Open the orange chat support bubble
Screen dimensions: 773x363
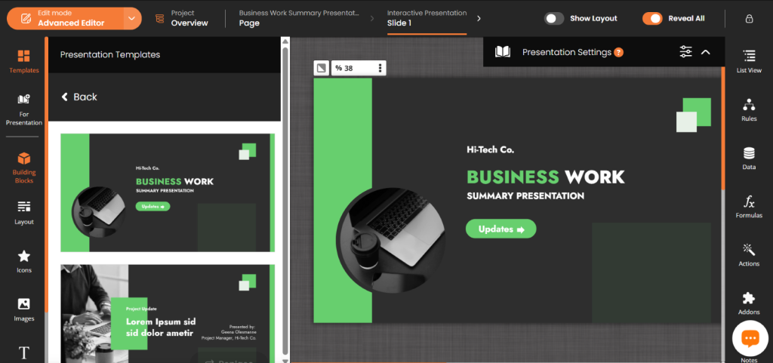pos(750,338)
